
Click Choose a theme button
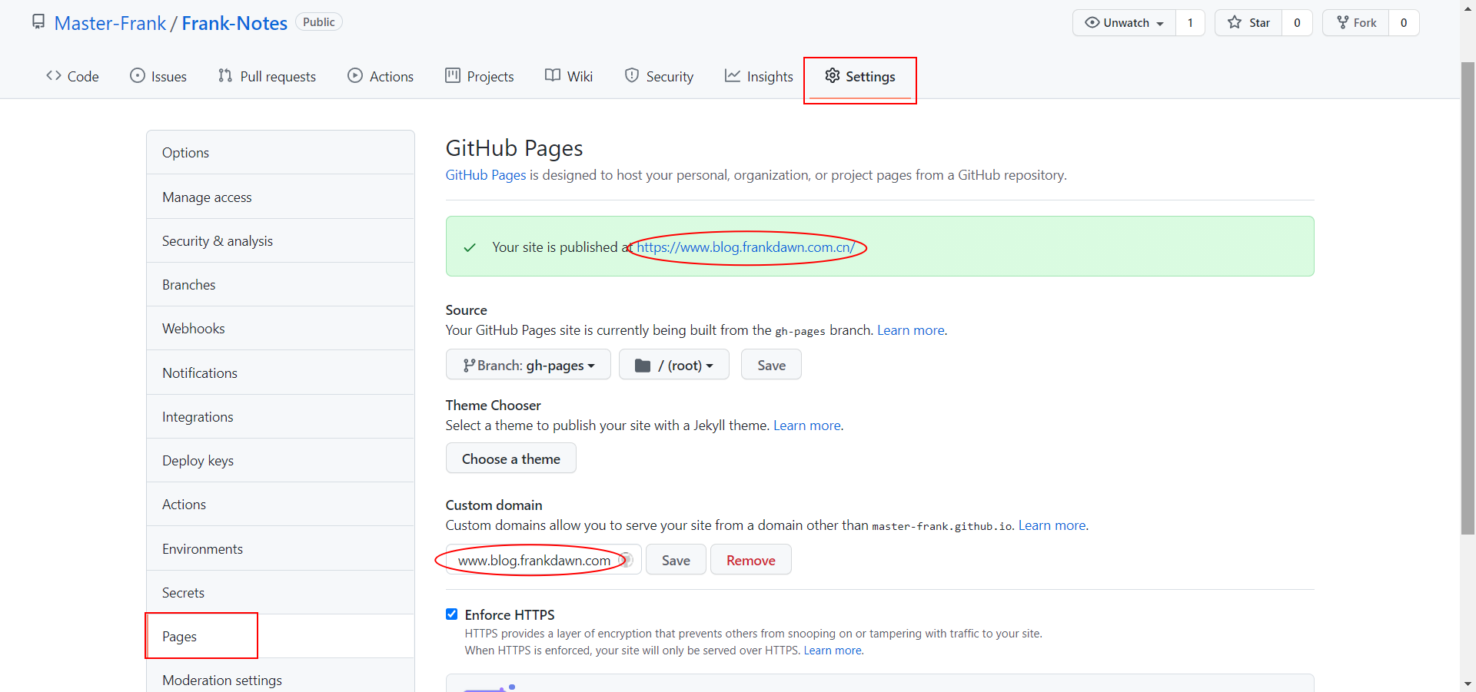(x=511, y=459)
